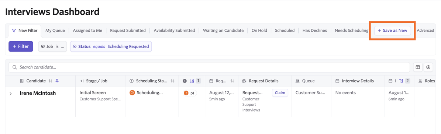Select the Has Declines tab
The height and width of the screenshot is (134, 441).
point(315,31)
